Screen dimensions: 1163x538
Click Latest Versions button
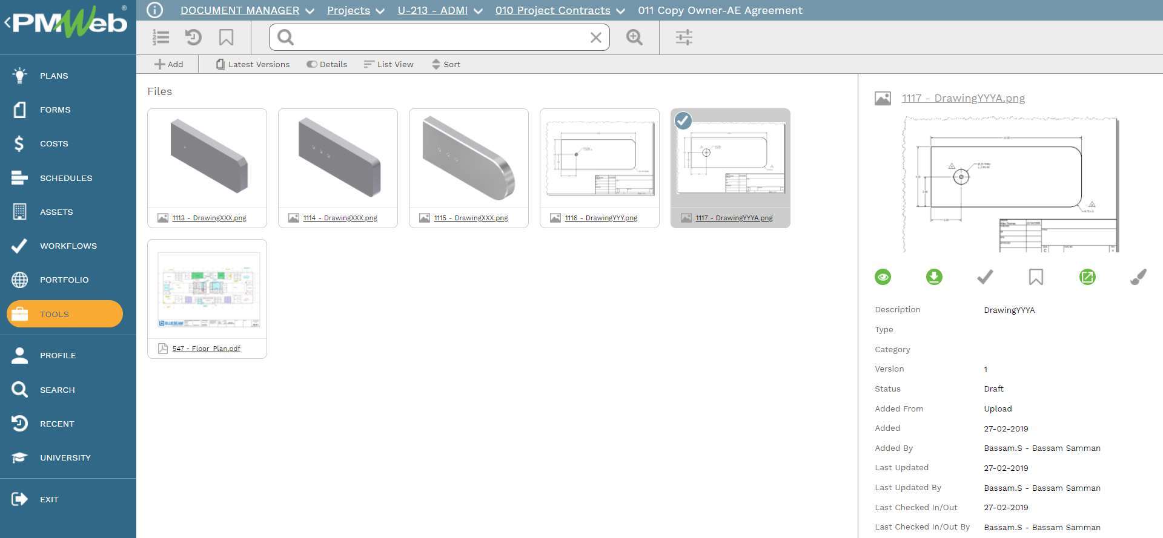[253, 64]
